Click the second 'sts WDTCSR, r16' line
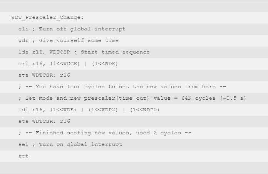The height and width of the screenshot is (174, 268). click(44, 121)
